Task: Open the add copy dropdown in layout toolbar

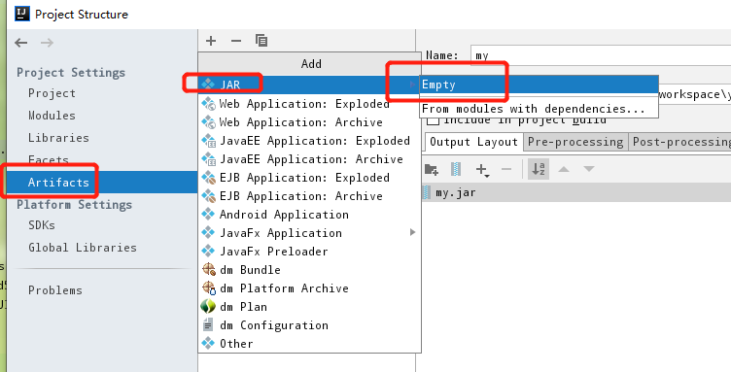Action: click(482, 170)
